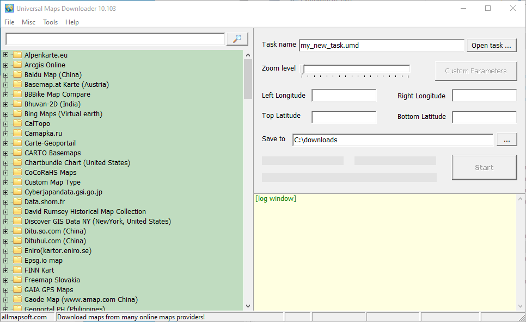The width and height of the screenshot is (526, 322).
Task: Click the map list scroll down arrow
Action: [x=248, y=306]
